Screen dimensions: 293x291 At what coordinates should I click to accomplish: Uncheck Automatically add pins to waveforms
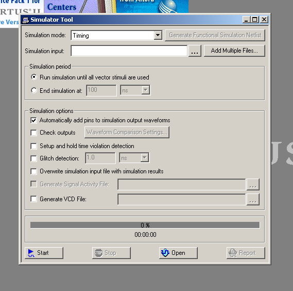33,120
